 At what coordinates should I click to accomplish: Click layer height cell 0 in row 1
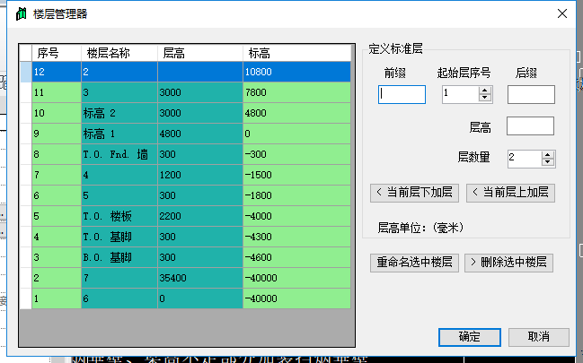click(x=200, y=298)
